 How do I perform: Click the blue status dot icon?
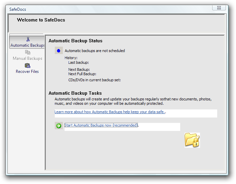click(59, 51)
